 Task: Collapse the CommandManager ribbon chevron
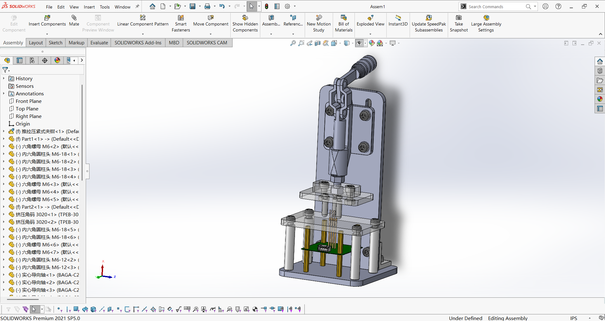[x=601, y=34]
